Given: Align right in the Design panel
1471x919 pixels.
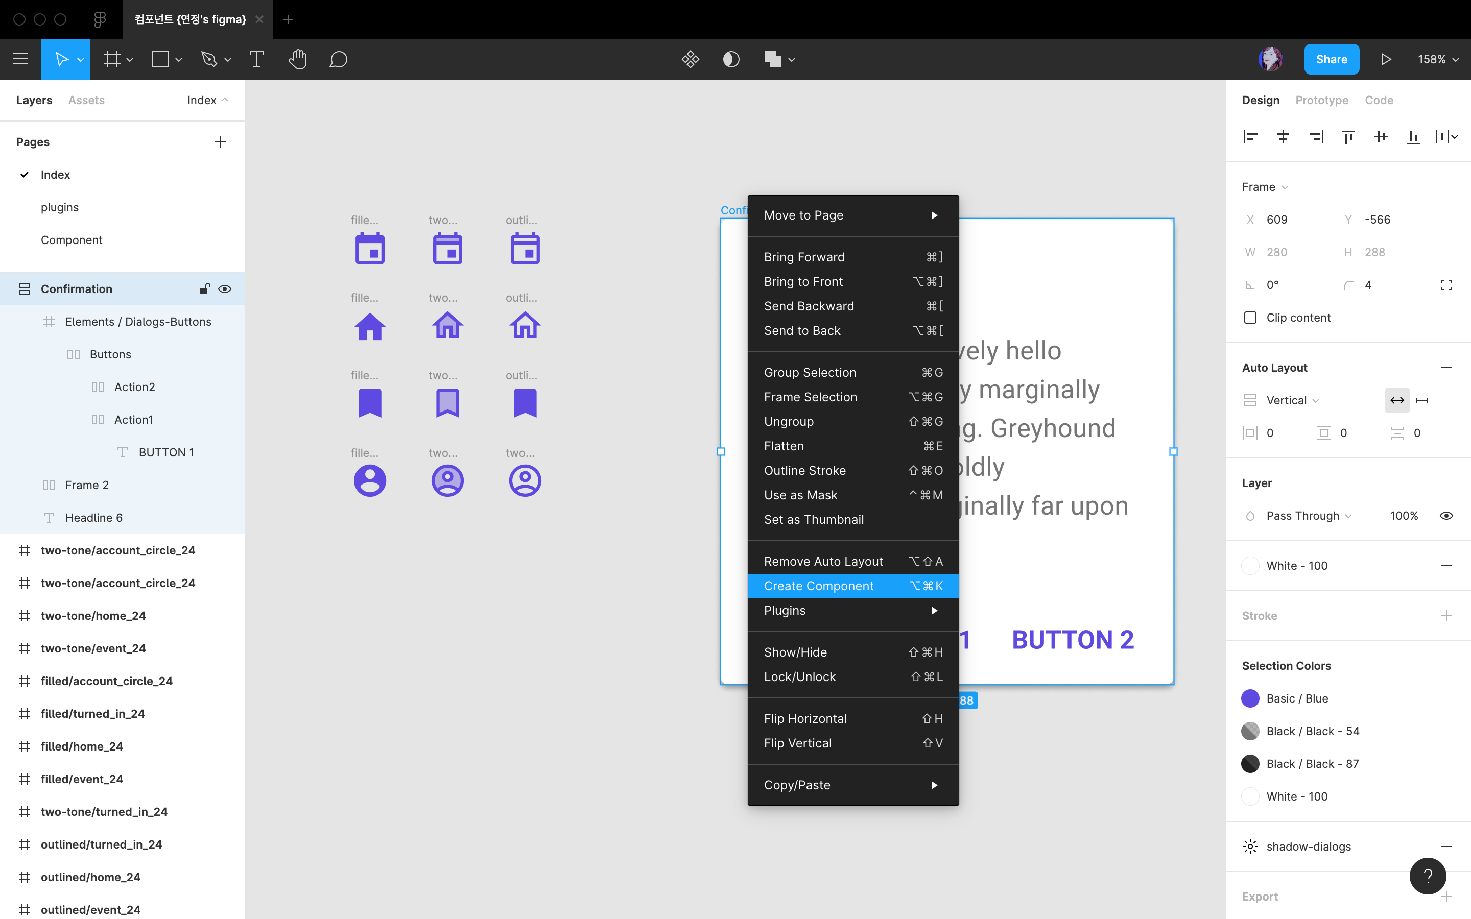Looking at the screenshot, I should click(1315, 137).
